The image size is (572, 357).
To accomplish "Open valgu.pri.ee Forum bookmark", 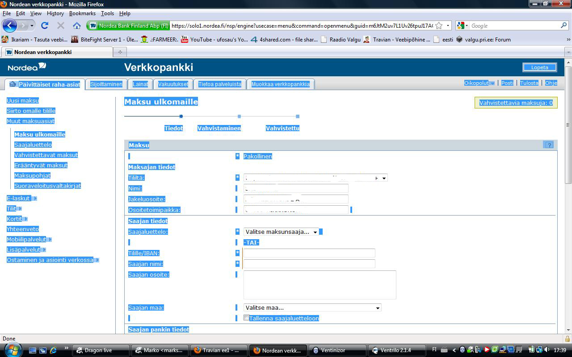I will [x=483, y=39].
